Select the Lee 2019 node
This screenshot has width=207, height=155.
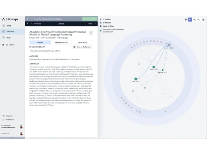(x=136, y=79)
